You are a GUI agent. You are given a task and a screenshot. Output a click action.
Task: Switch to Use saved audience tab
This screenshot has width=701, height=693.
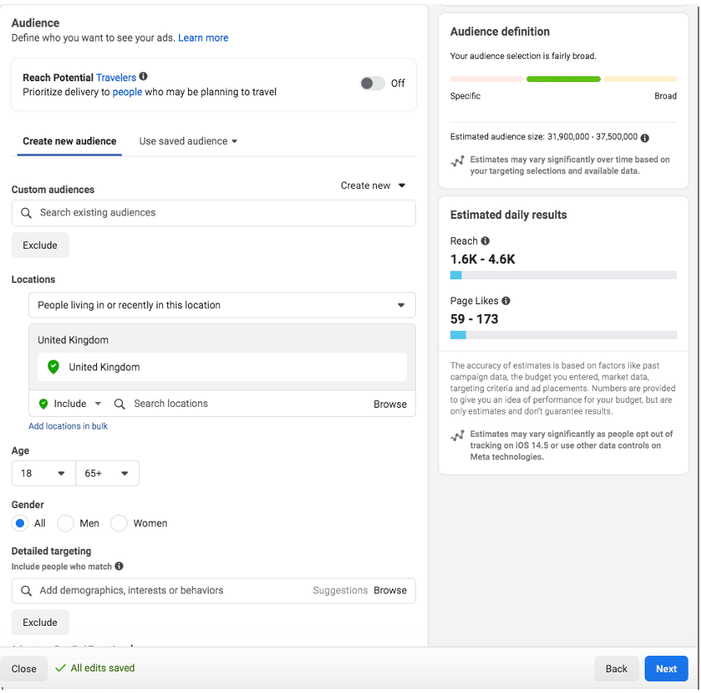(x=188, y=141)
